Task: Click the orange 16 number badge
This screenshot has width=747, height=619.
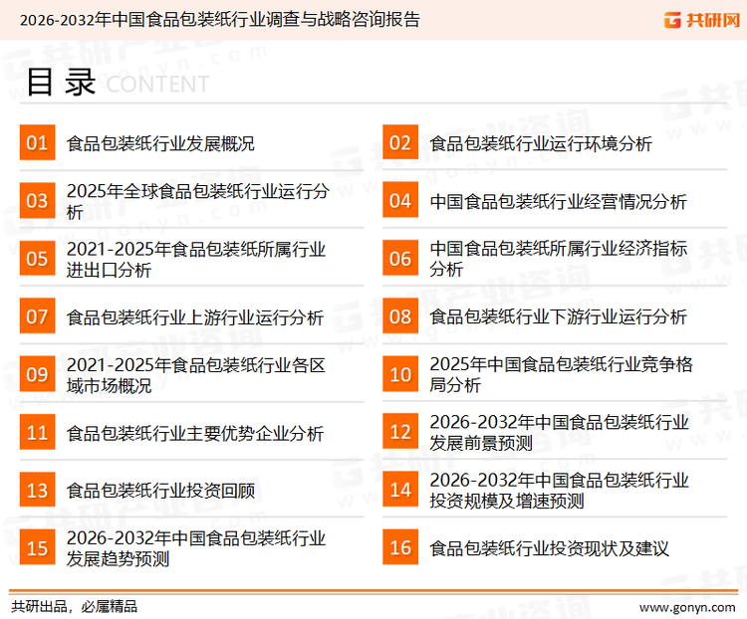Action: pos(400,548)
